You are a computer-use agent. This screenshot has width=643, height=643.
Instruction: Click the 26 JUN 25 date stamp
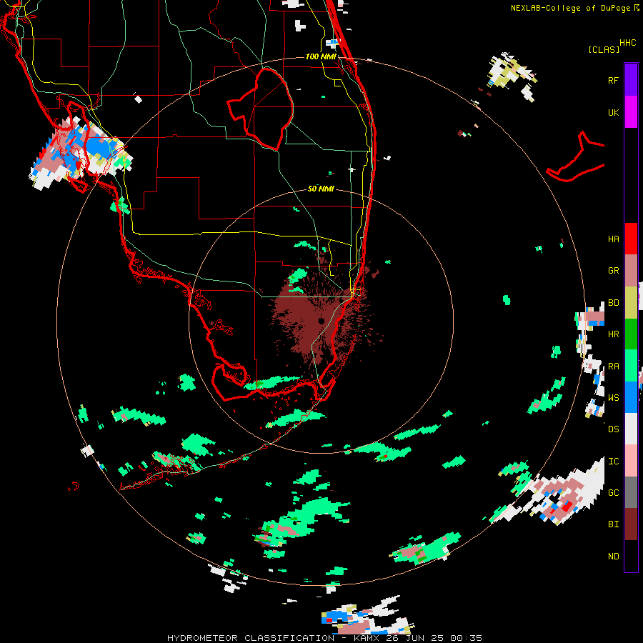(416, 638)
